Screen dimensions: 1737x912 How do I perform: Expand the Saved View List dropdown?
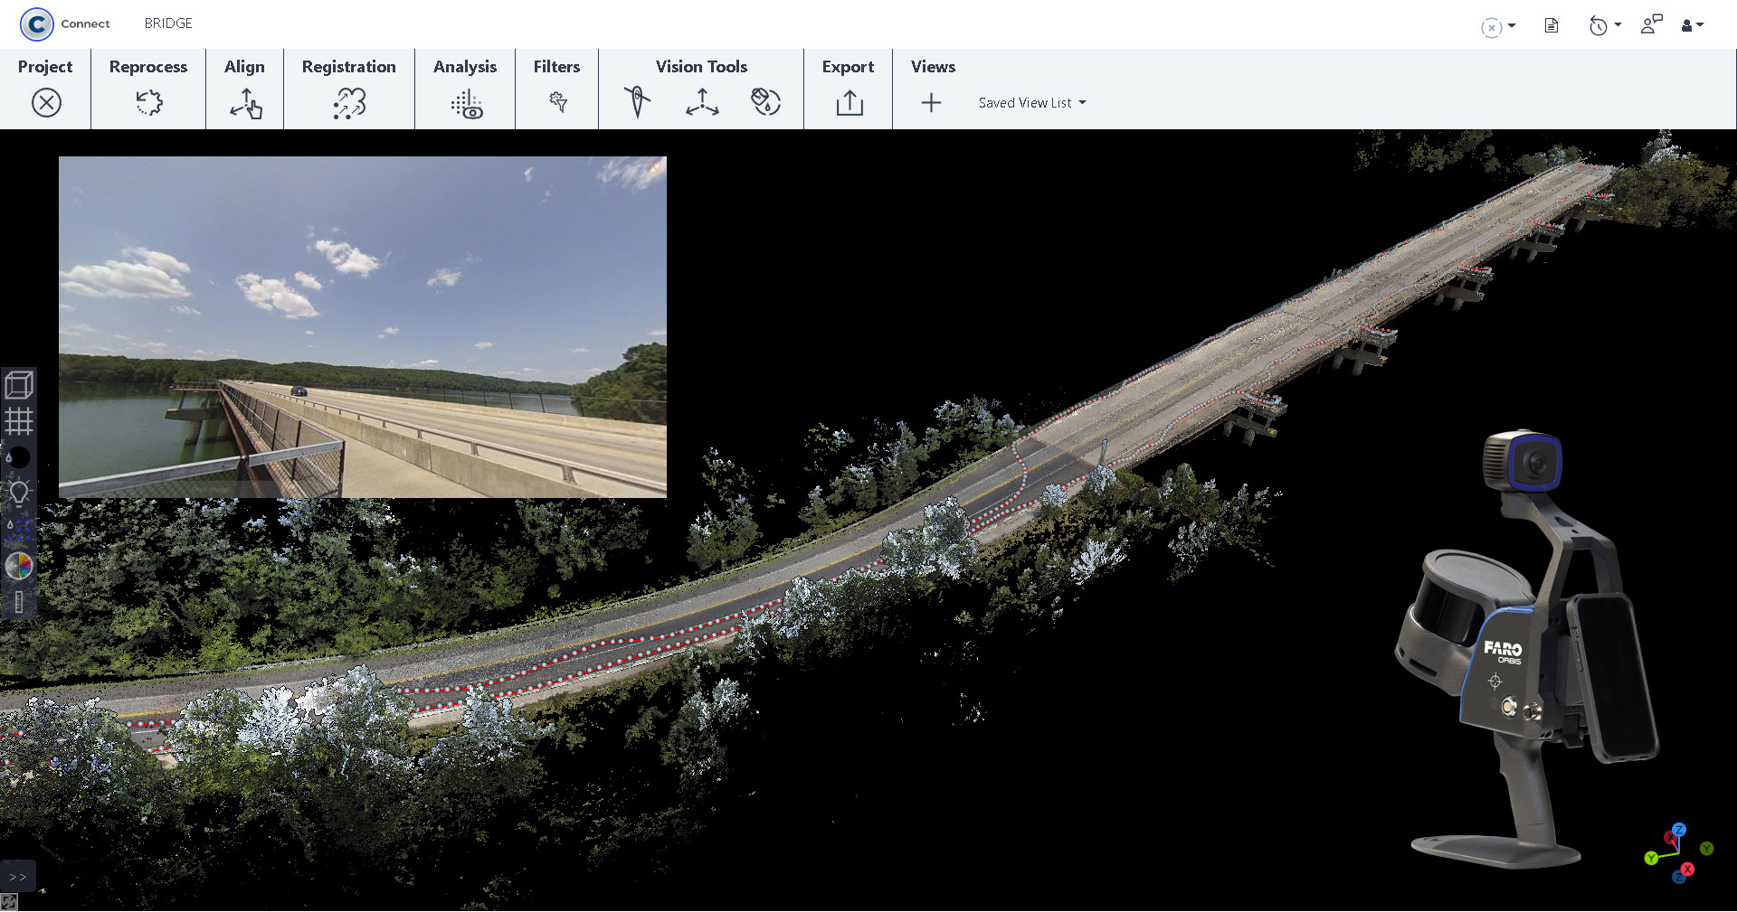[1032, 103]
